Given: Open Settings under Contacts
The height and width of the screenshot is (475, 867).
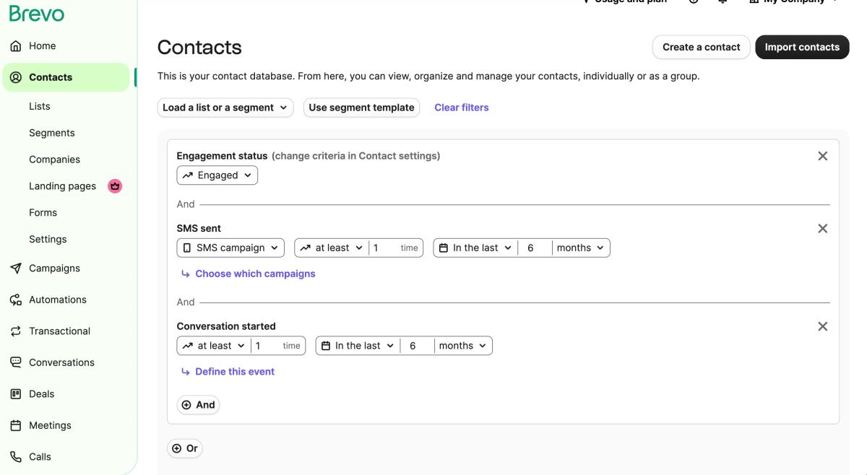Looking at the screenshot, I should [48, 240].
